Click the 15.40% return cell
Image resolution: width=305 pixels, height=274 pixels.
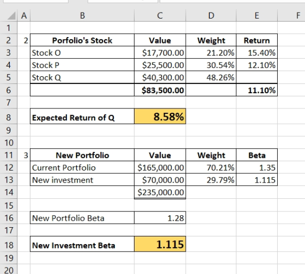click(257, 52)
